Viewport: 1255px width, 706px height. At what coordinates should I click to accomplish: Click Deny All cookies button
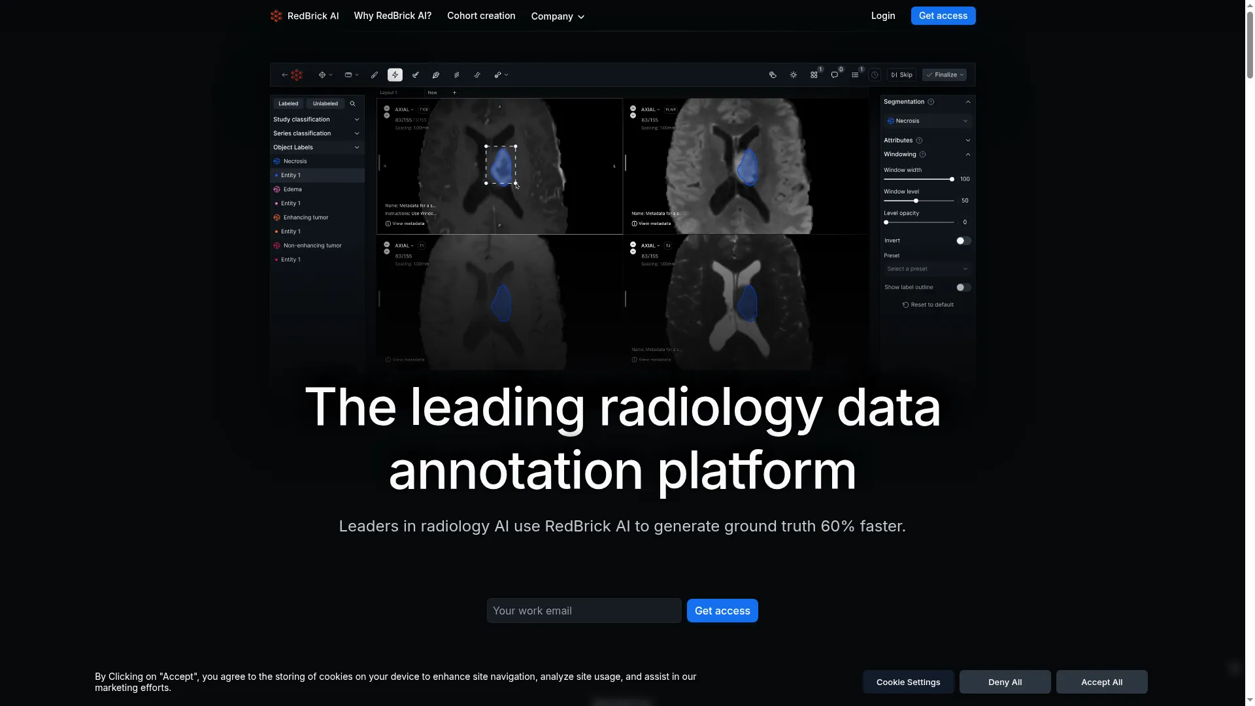coord(1005,682)
